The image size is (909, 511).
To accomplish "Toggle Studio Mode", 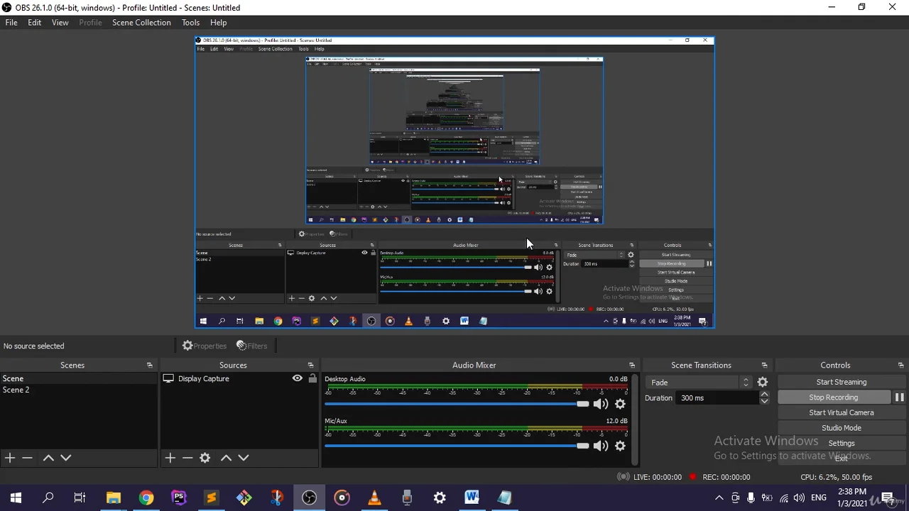I will (842, 428).
